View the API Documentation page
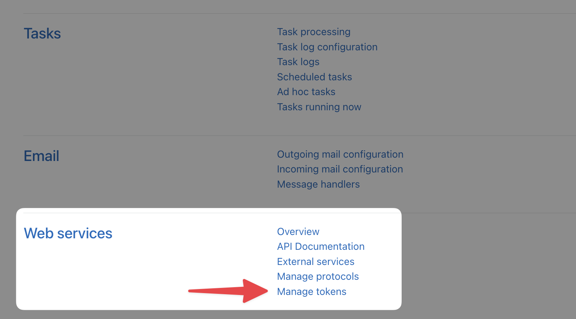This screenshot has width=576, height=319. click(x=321, y=246)
